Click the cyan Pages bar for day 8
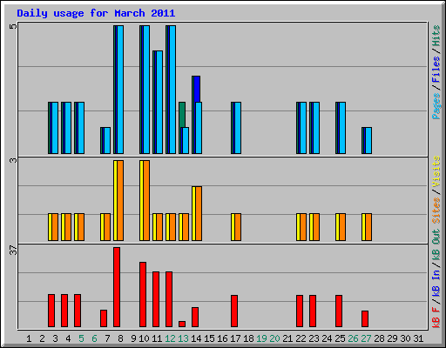Image resolution: width=446 pixels, height=348 pixels. [x=120, y=90]
